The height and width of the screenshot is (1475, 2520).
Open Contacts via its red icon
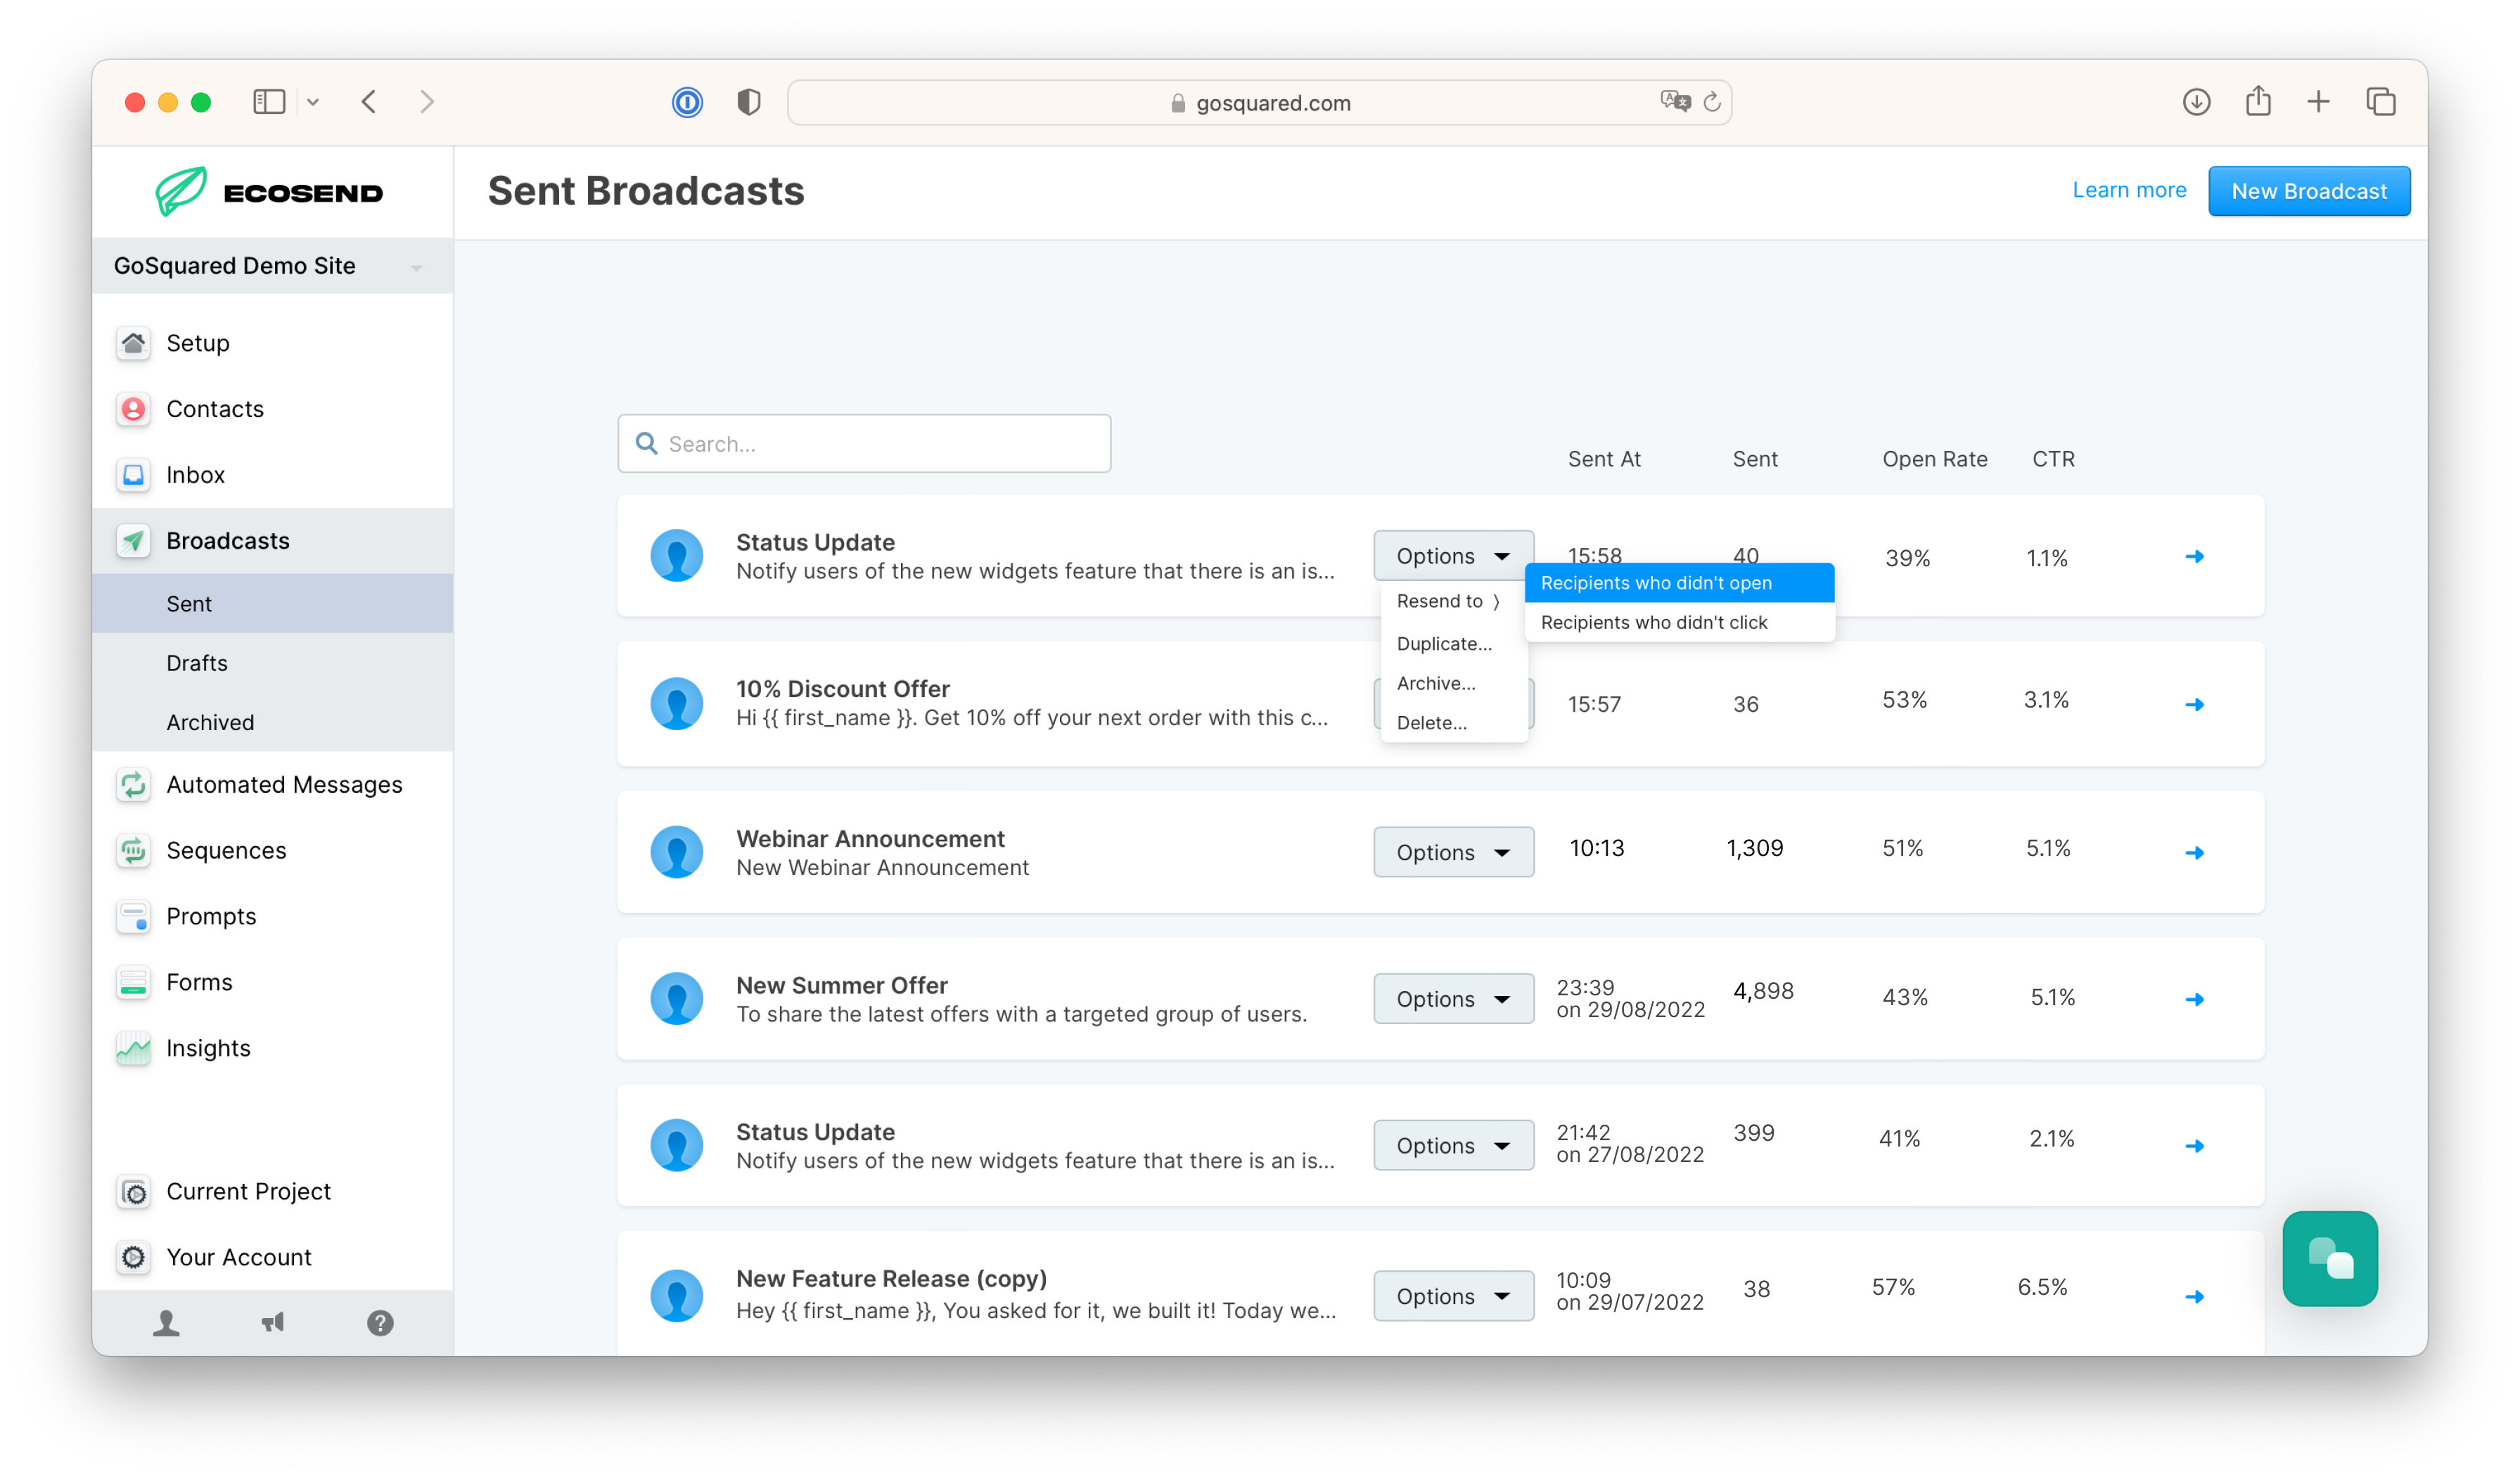(x=133, y=409)
